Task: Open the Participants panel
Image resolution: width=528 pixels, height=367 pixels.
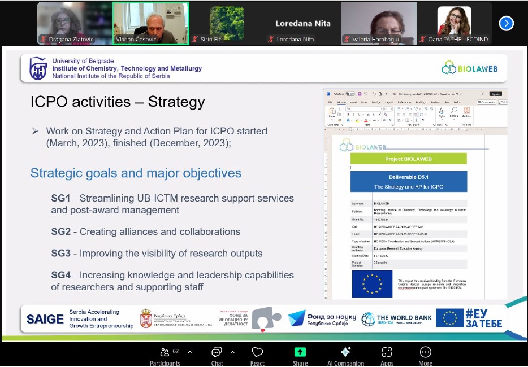Action: click(x=165, y=356)
